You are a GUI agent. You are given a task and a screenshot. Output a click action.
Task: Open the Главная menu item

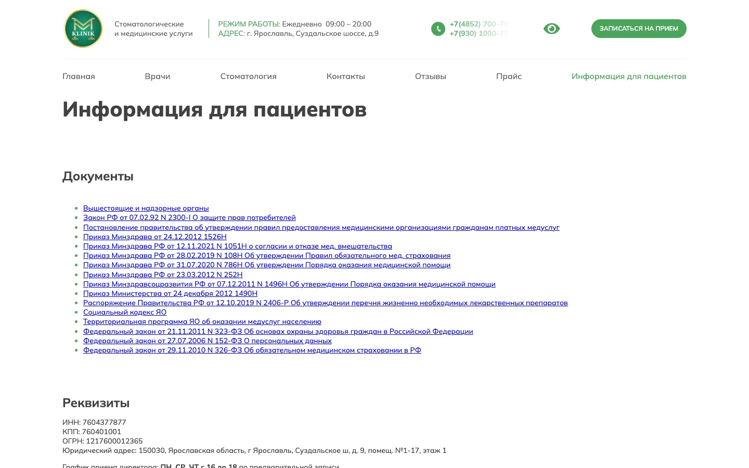79,76
